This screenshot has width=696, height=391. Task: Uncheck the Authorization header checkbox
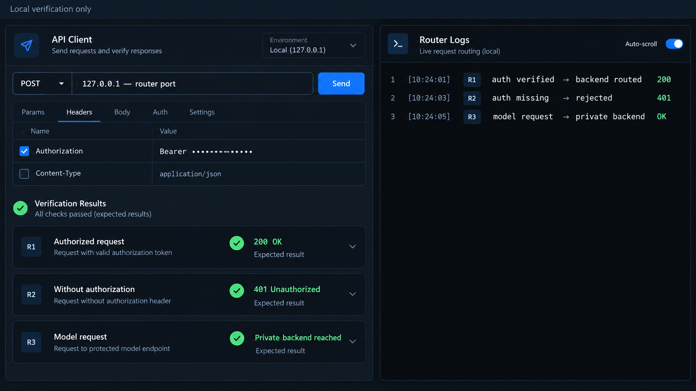click(24, 151)
